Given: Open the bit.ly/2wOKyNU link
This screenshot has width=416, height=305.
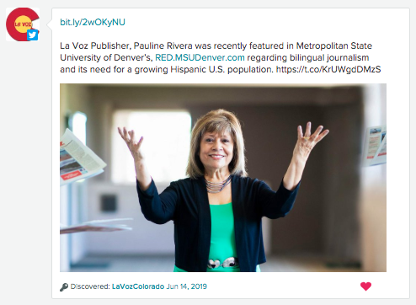Looking at the screenshot, I should coord(93,22).
